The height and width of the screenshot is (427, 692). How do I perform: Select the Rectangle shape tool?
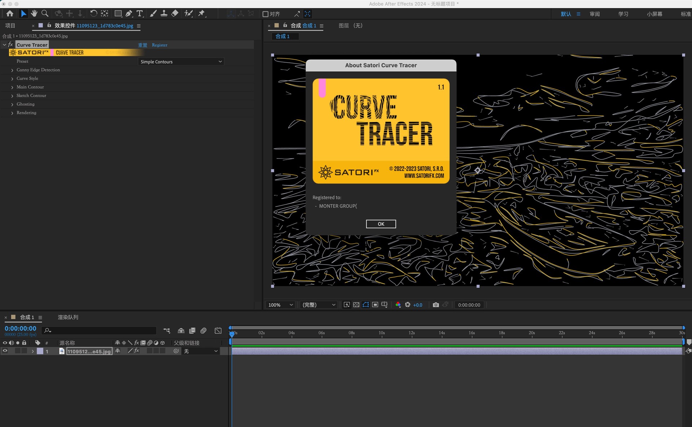click(x=118, y=14)
